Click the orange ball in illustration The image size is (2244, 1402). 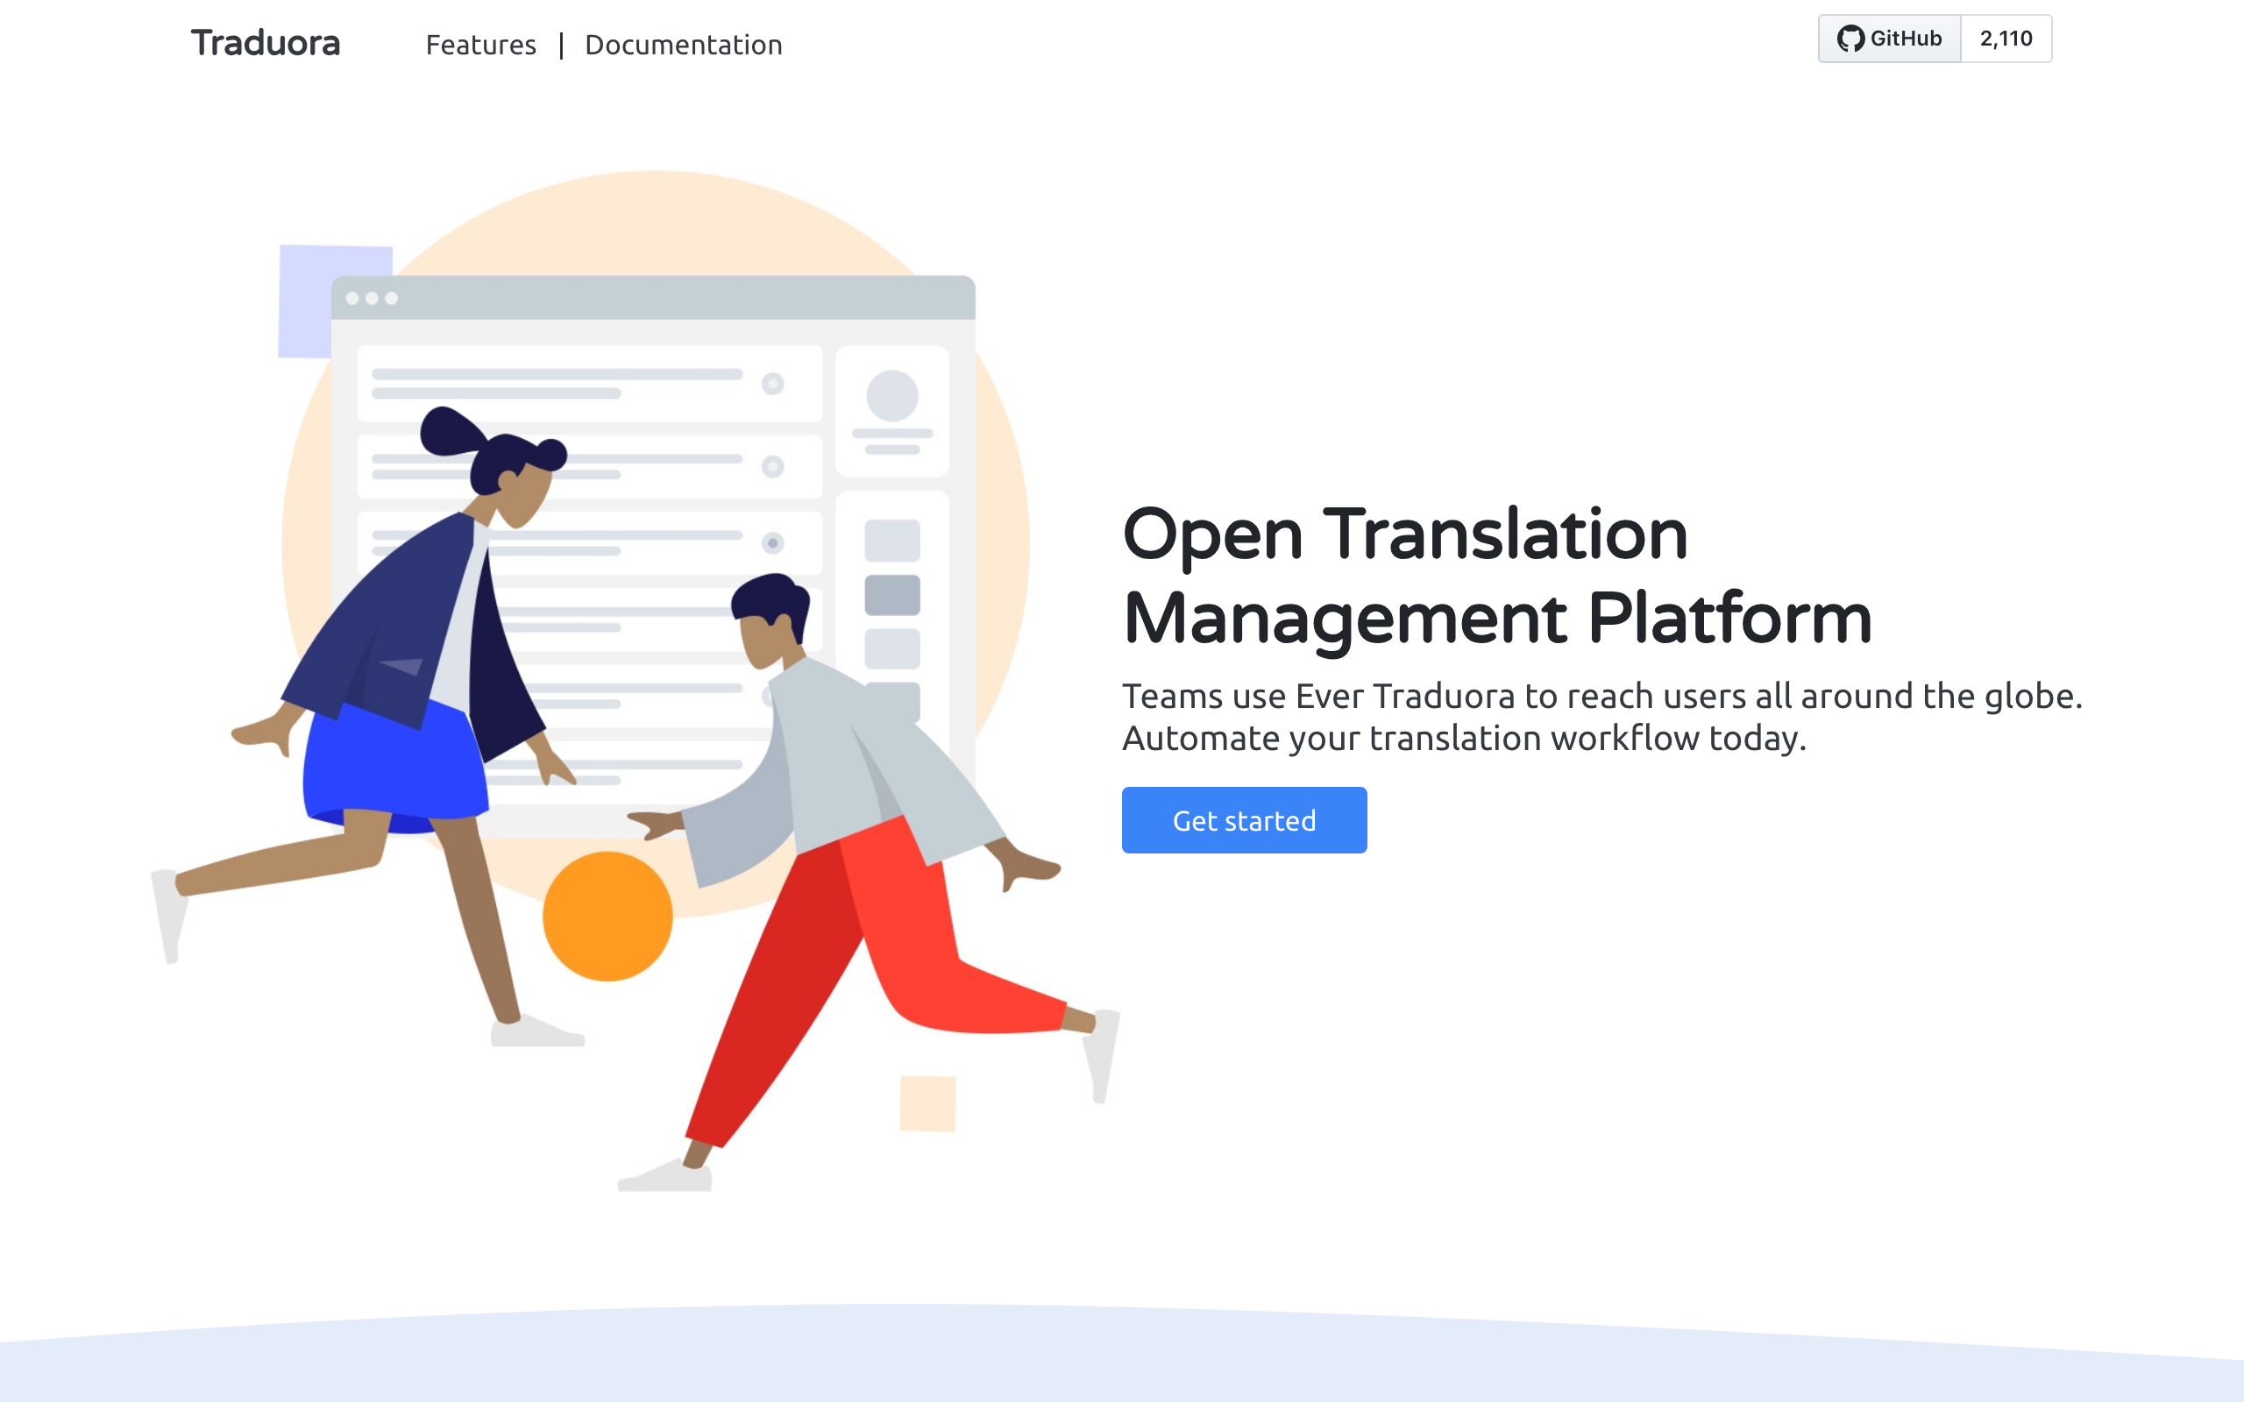pyautogui.click(x=607, y=917)
